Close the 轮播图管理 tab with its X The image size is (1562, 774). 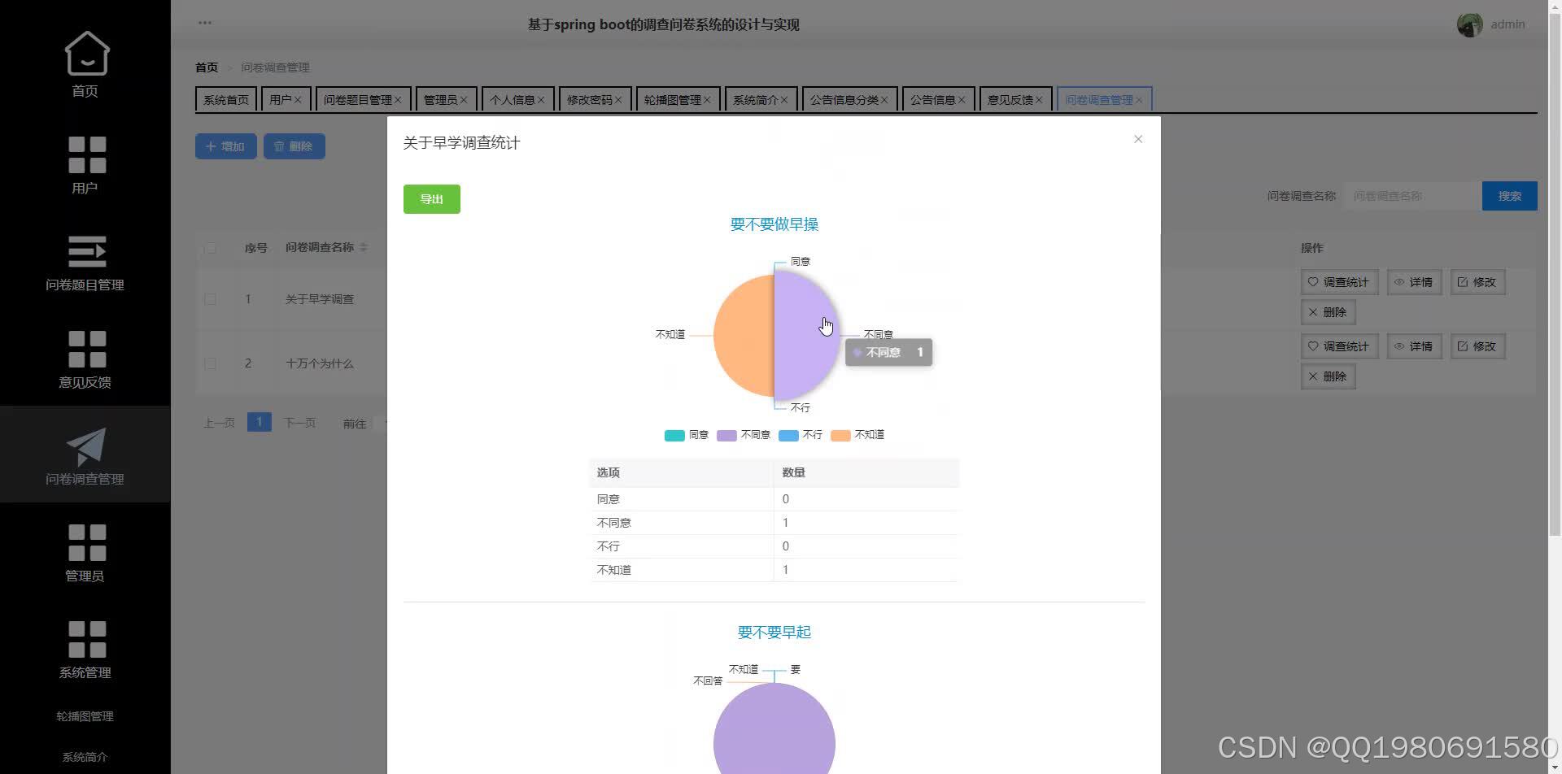(x=707, y=100)
